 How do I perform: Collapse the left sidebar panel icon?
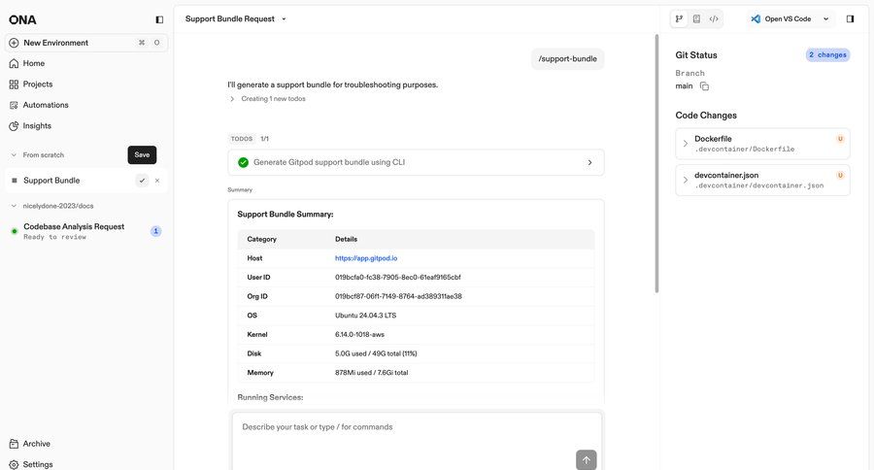coord(159,19)
